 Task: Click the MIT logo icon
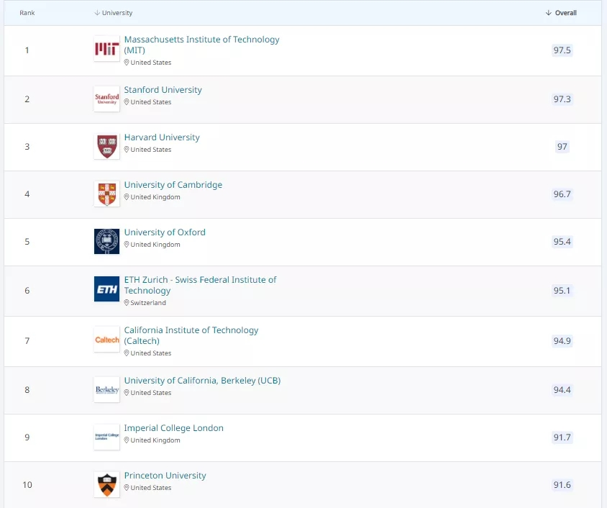(x=106, y=49)
